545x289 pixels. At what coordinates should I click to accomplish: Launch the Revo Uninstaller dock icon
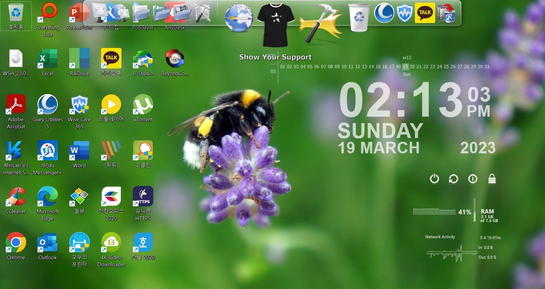pyautogui.click(x=447, y=13)
